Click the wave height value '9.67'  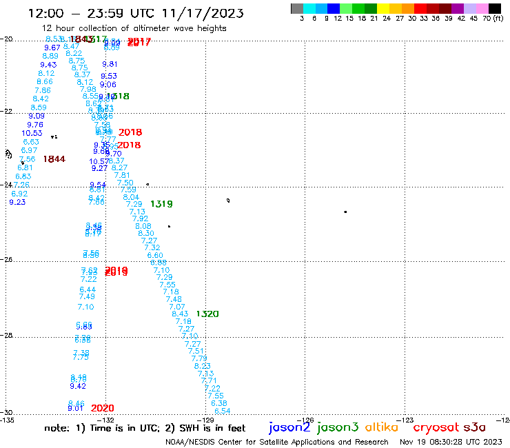point(52,48)
